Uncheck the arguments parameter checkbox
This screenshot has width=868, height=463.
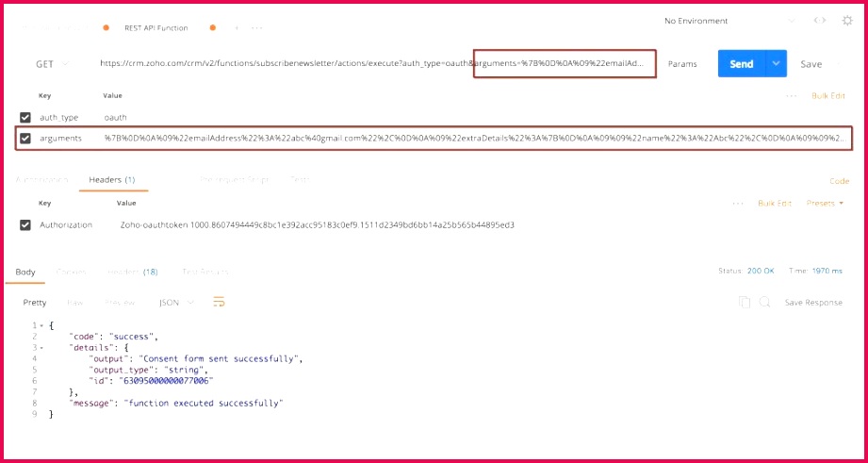(x=25, y=139)
